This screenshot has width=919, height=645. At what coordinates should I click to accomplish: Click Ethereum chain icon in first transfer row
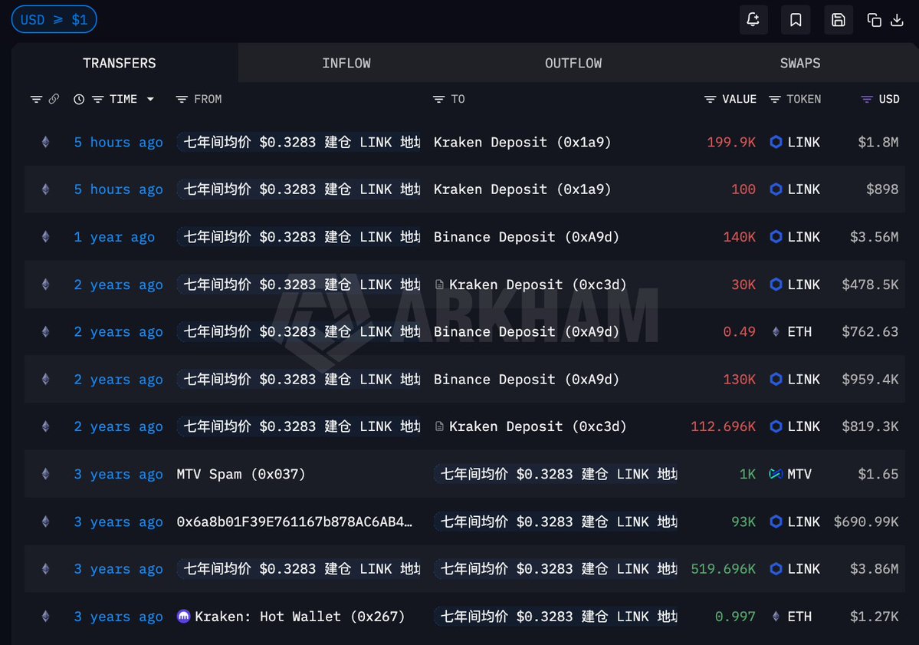coord(45,142)
